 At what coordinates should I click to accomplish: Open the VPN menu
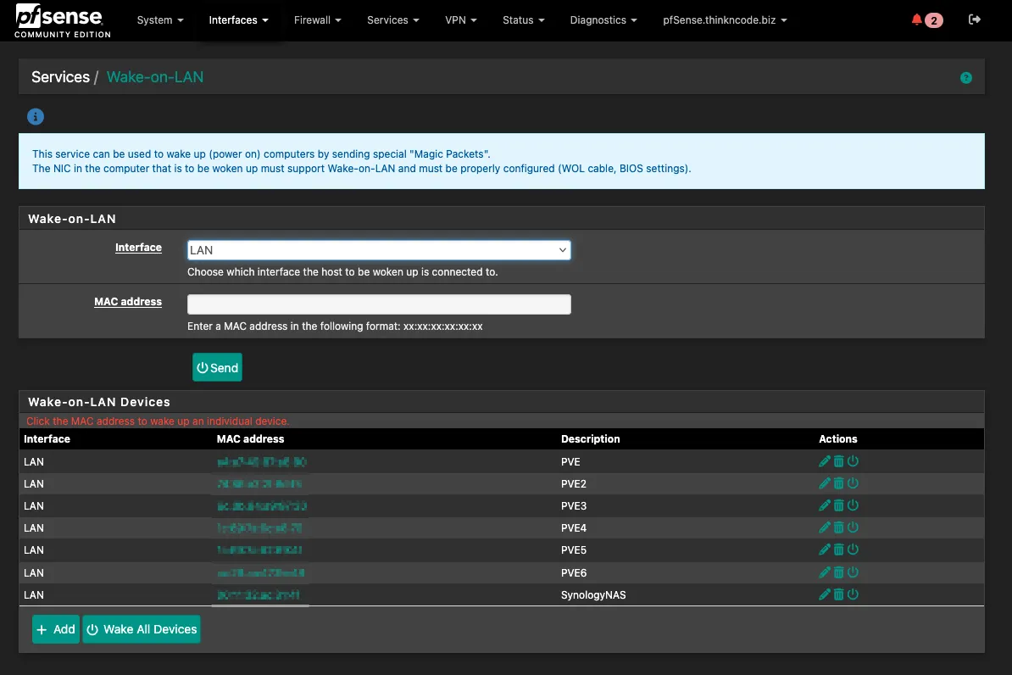(x=460, y=20)
